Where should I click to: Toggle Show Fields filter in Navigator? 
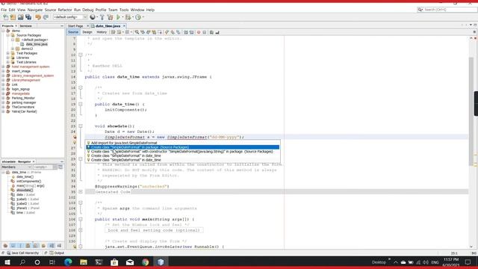[x=13, y=246]
